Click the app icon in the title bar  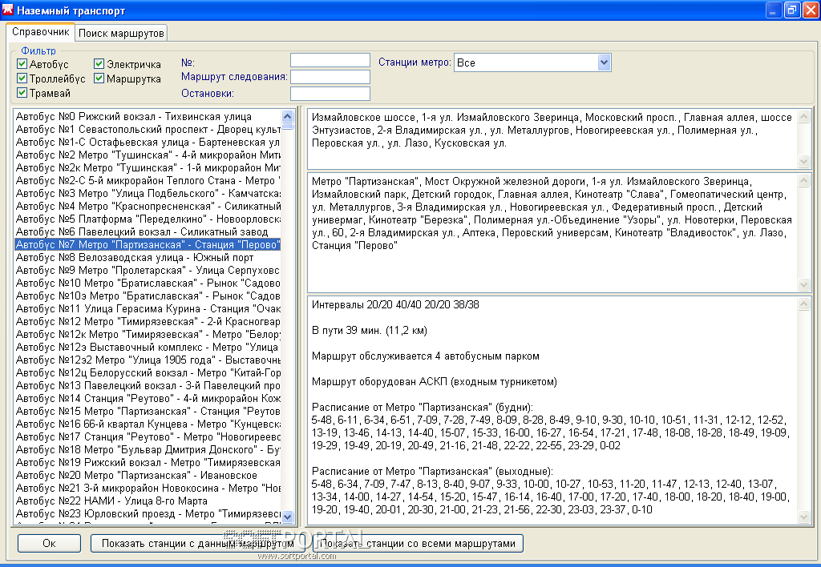pos(8,10)
